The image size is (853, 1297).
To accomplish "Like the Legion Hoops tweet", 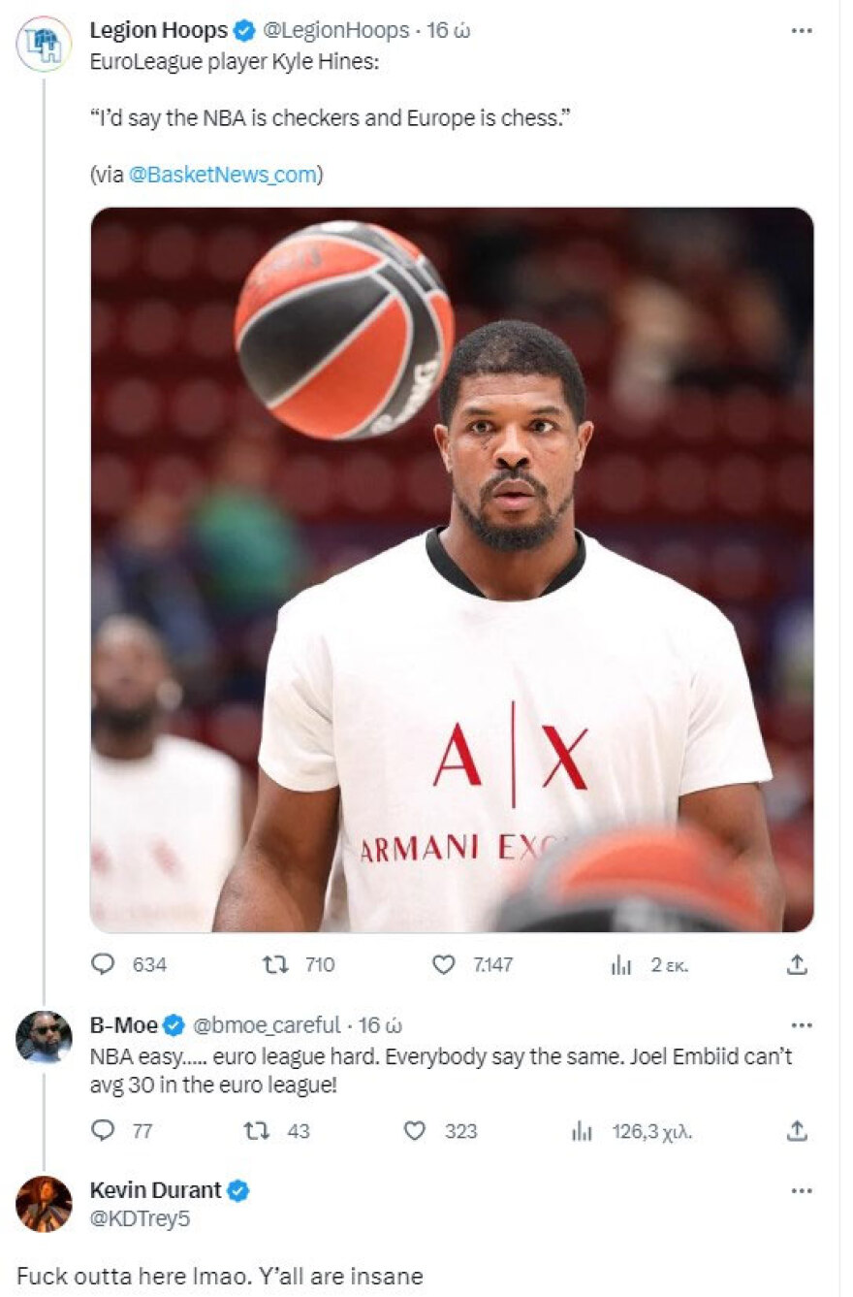I will [444, 964].
